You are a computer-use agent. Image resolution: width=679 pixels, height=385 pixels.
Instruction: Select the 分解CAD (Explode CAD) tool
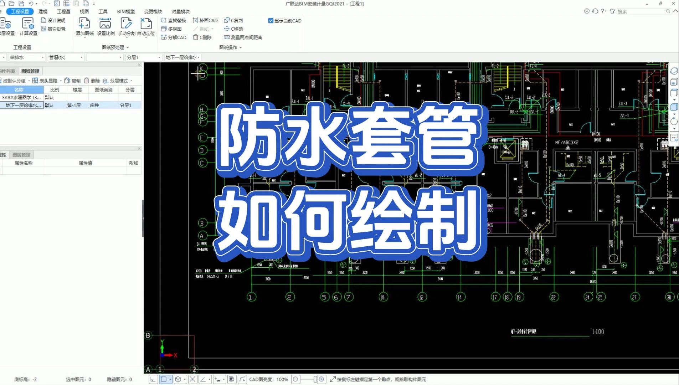coord(174,37)
